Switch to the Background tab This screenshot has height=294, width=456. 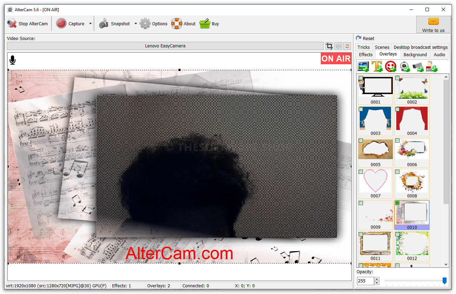point(415,54)
